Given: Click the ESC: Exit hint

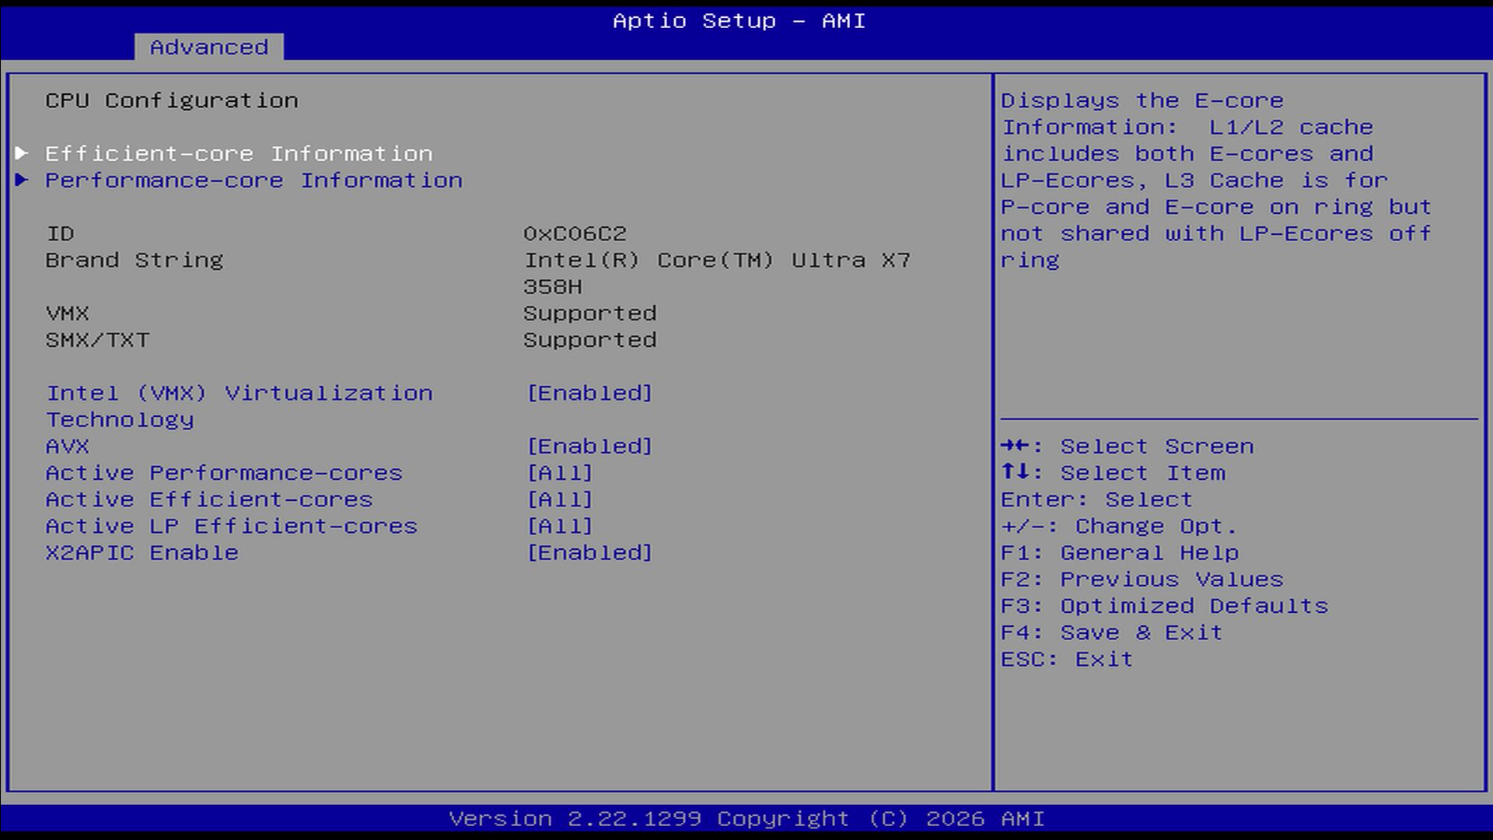Looking at the screenshot, I should click(x=1066, y=660).
